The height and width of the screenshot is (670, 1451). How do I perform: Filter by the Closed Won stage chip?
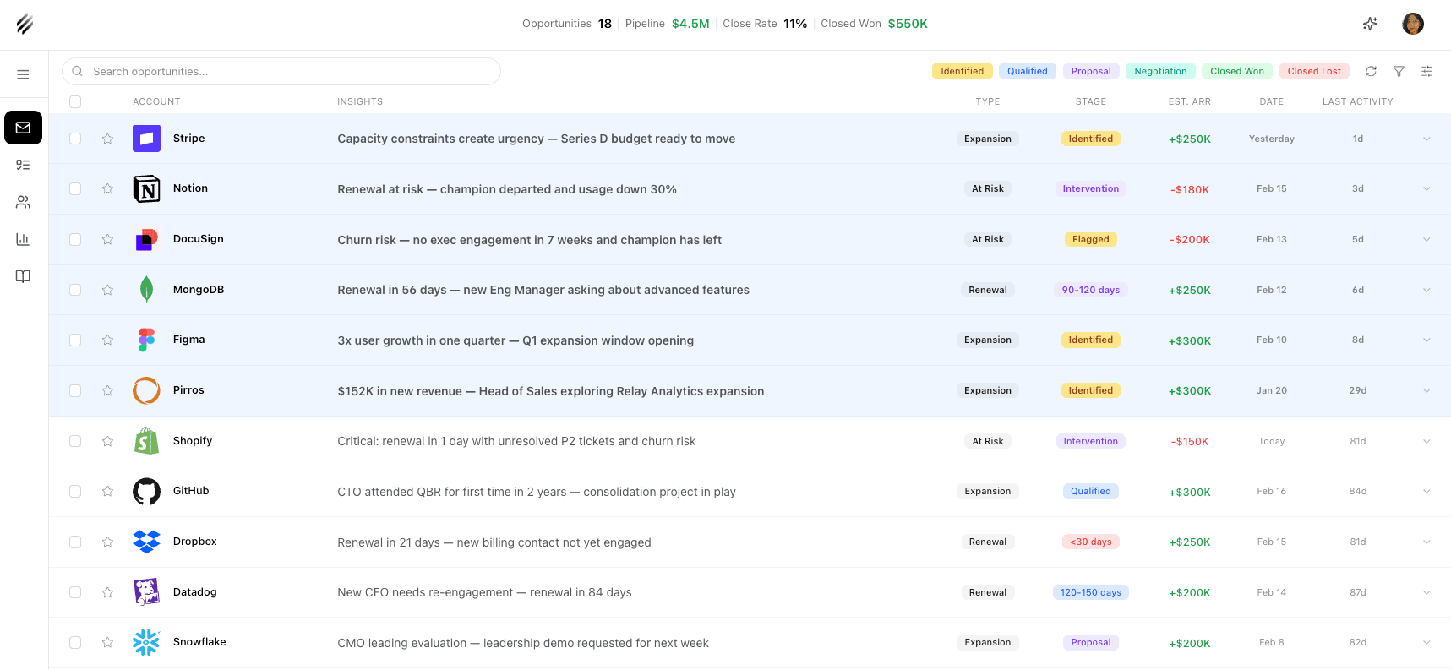[1237, 71]
